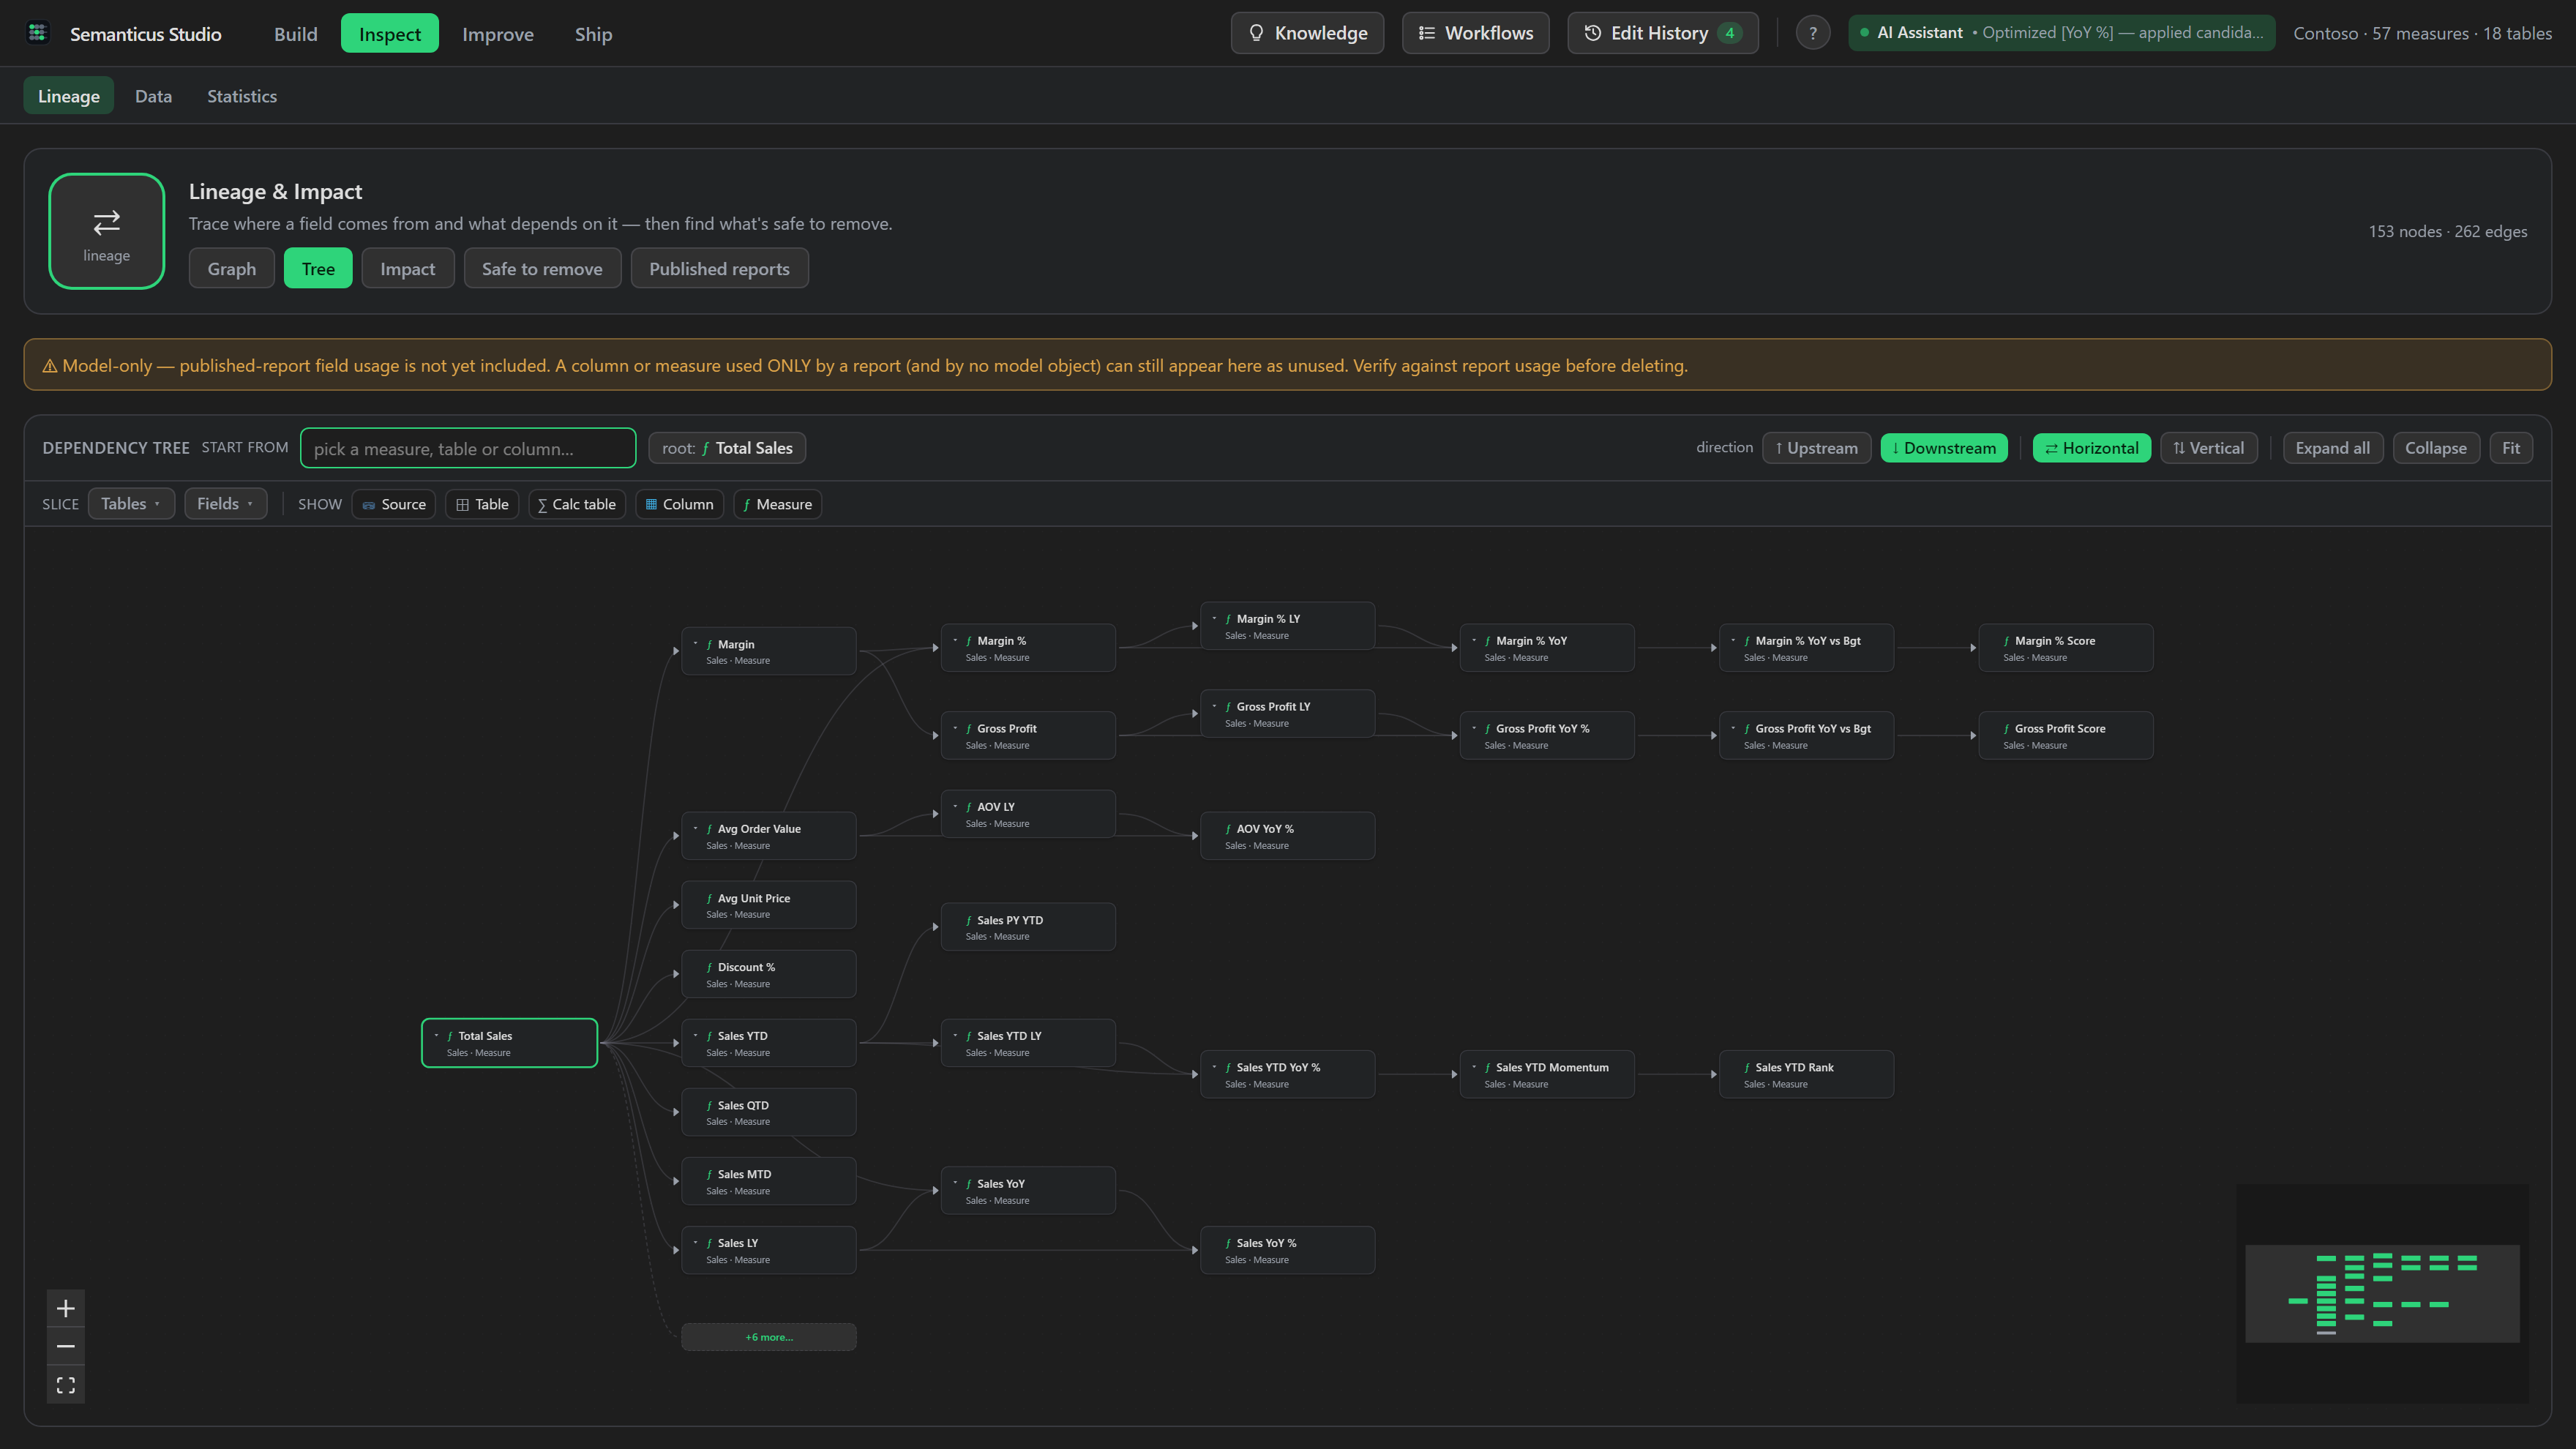Click the function icon on Discount % node

[x=709, y=967]
